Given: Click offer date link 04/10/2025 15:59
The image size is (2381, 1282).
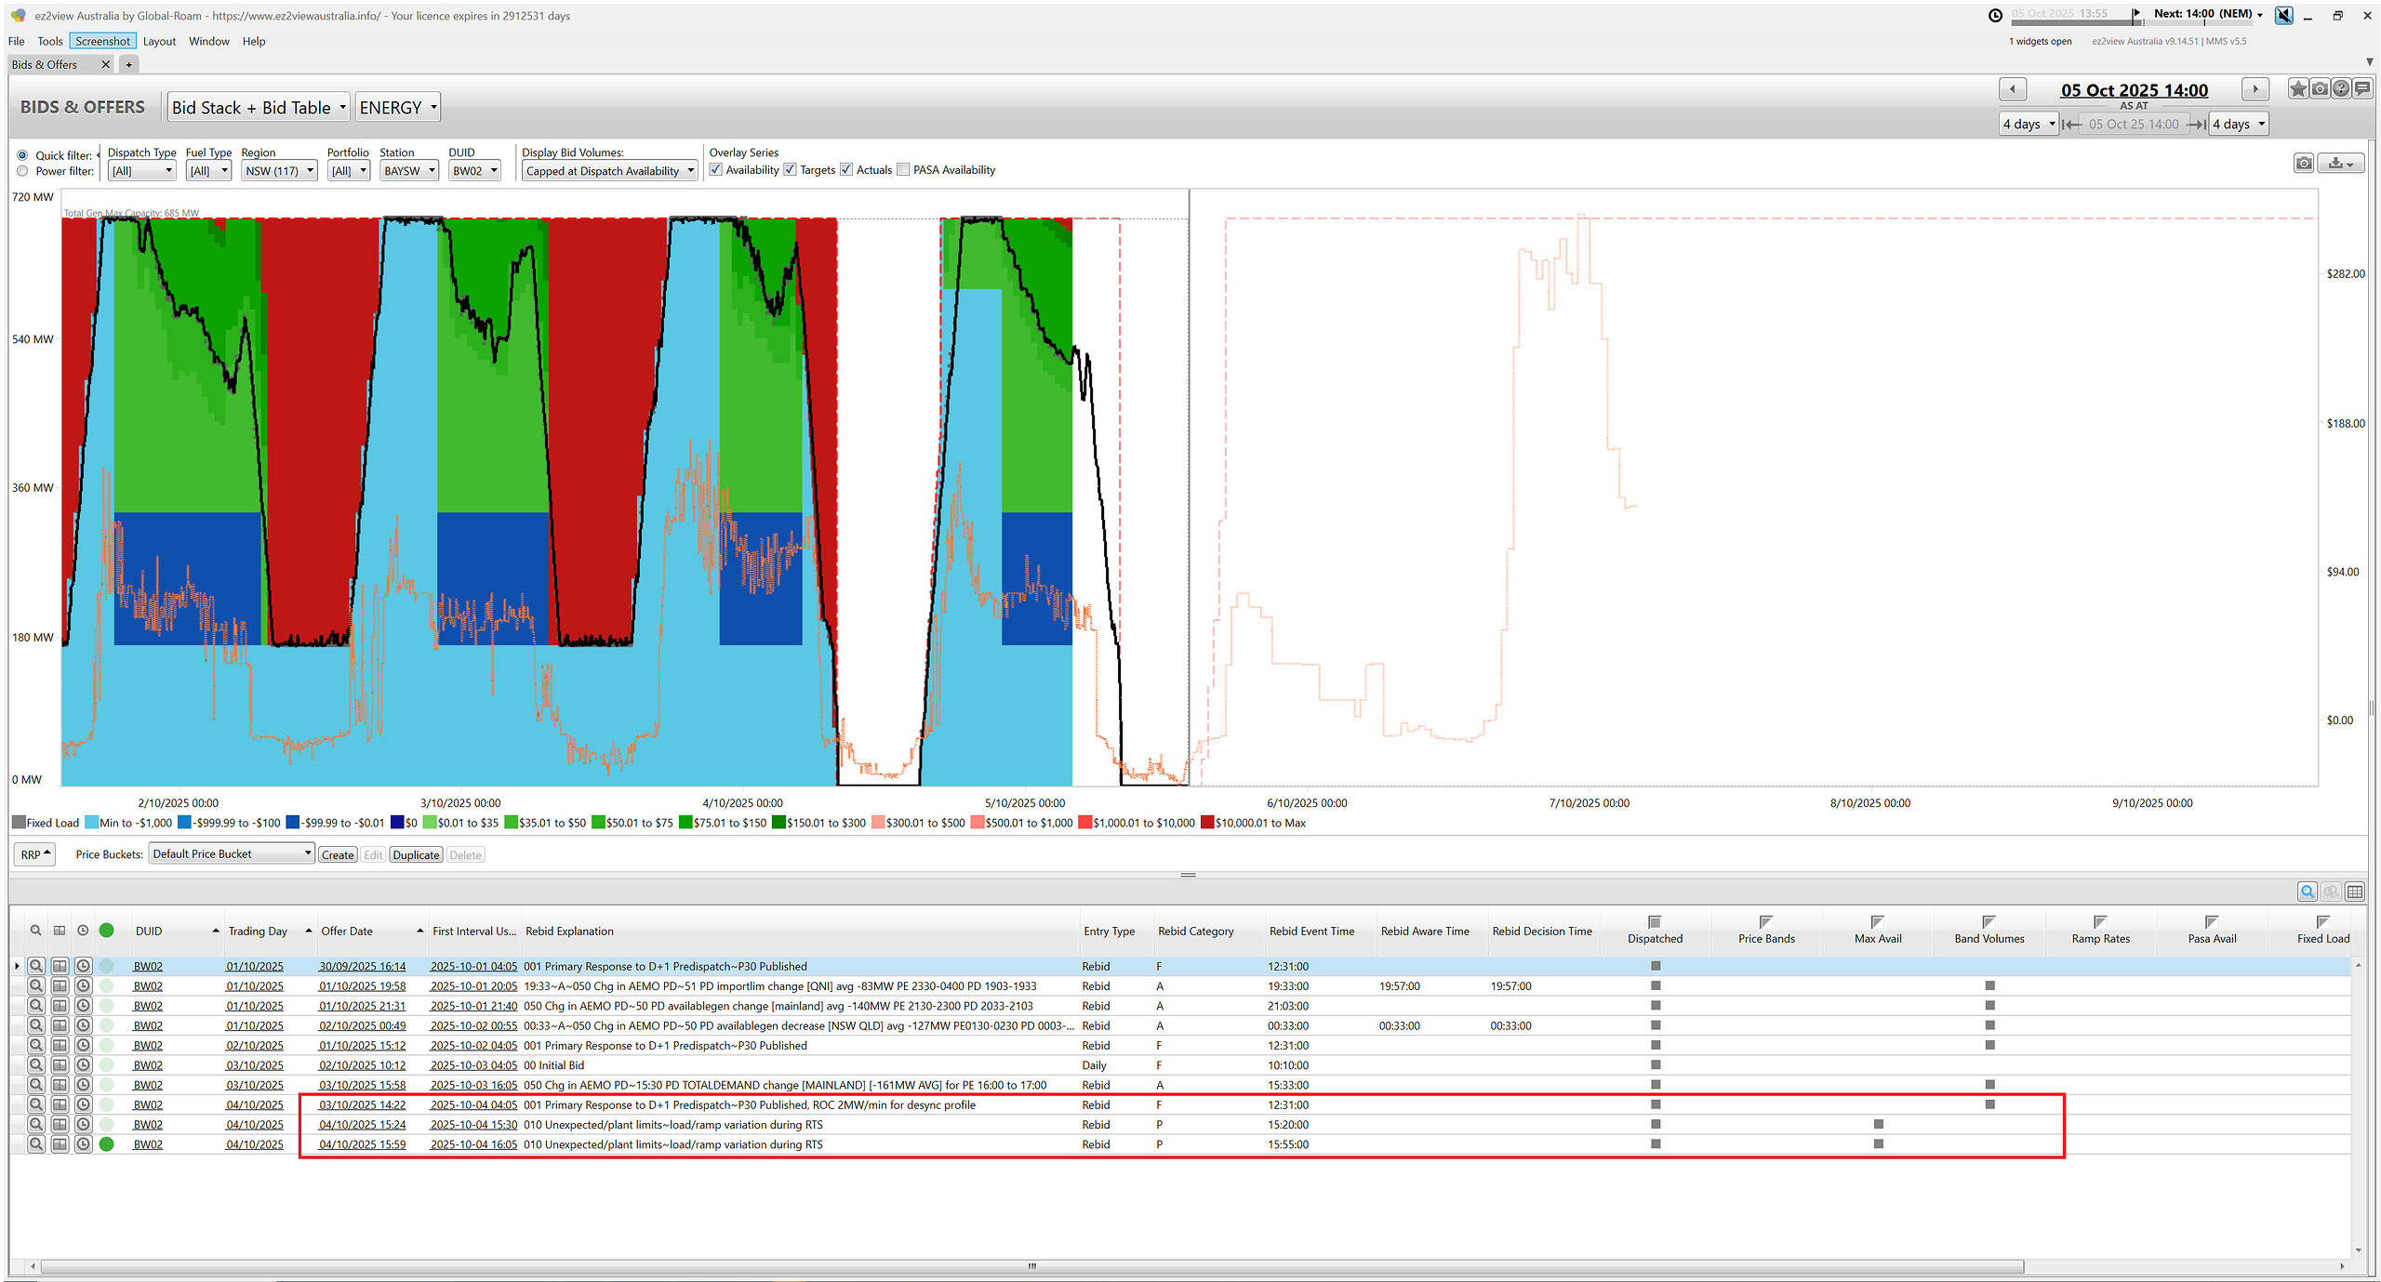Looking at the screenshot, I should point(362,1144).
